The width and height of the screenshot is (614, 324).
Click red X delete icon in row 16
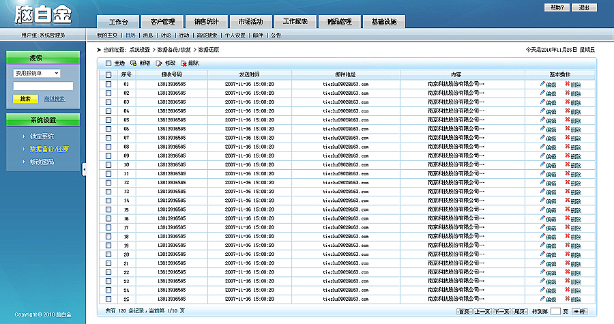pos(567,218)
